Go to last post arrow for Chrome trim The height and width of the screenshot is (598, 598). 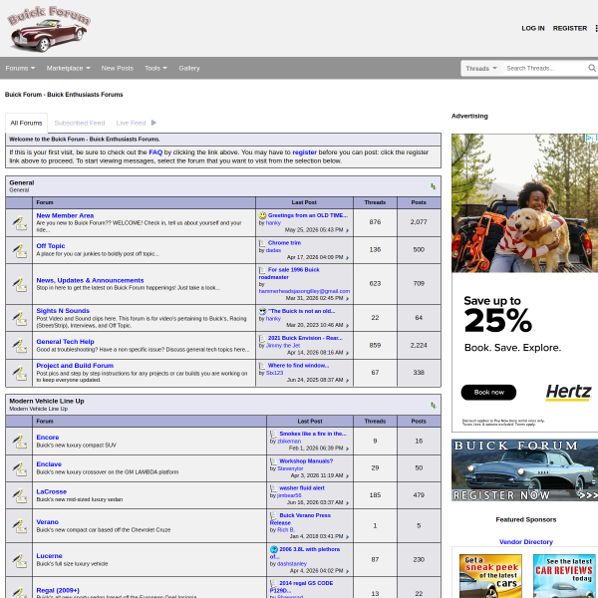(x=348, y=258)
